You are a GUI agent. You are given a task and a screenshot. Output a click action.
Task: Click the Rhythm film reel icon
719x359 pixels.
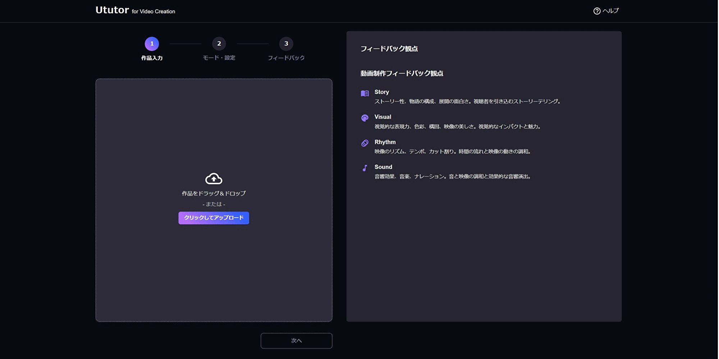365,143
